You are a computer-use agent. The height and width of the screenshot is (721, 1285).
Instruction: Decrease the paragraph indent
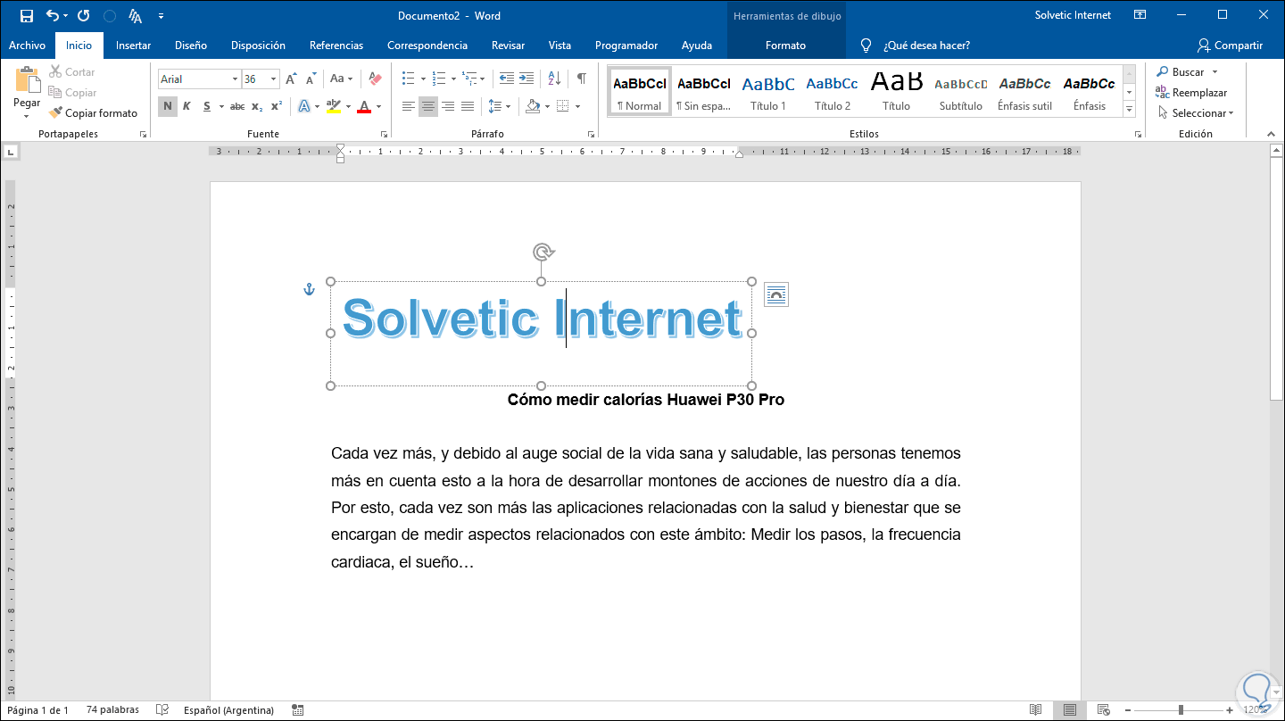pos(507,79)
